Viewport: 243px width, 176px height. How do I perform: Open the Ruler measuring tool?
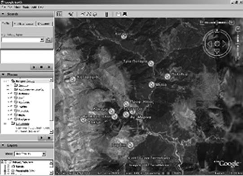click(106, 14)
